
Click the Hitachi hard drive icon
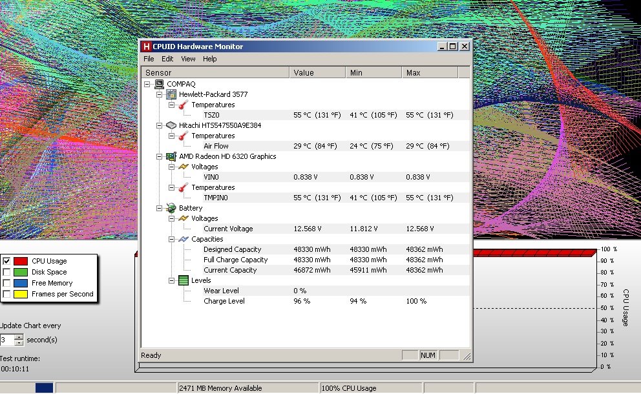tap(171, 125)
